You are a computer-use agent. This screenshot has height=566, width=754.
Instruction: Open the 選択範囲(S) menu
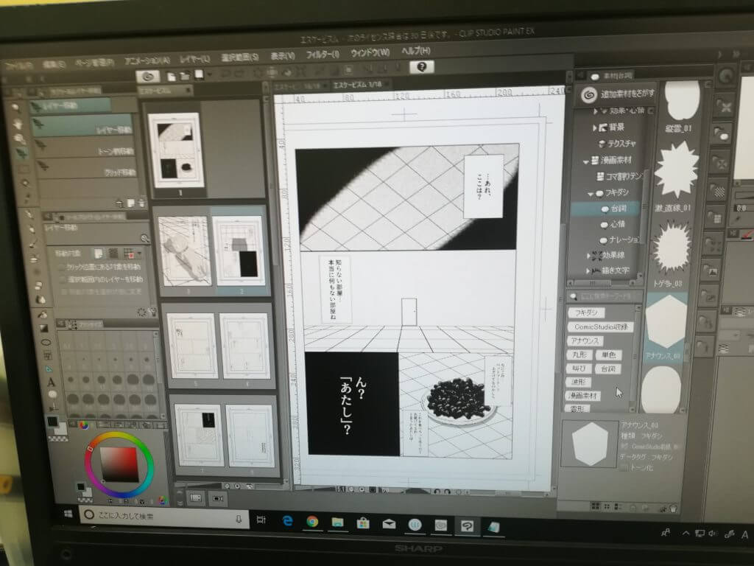(x=239, y=57)
